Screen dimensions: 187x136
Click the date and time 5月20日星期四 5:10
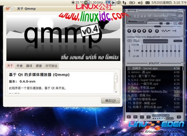click(169, 3)
